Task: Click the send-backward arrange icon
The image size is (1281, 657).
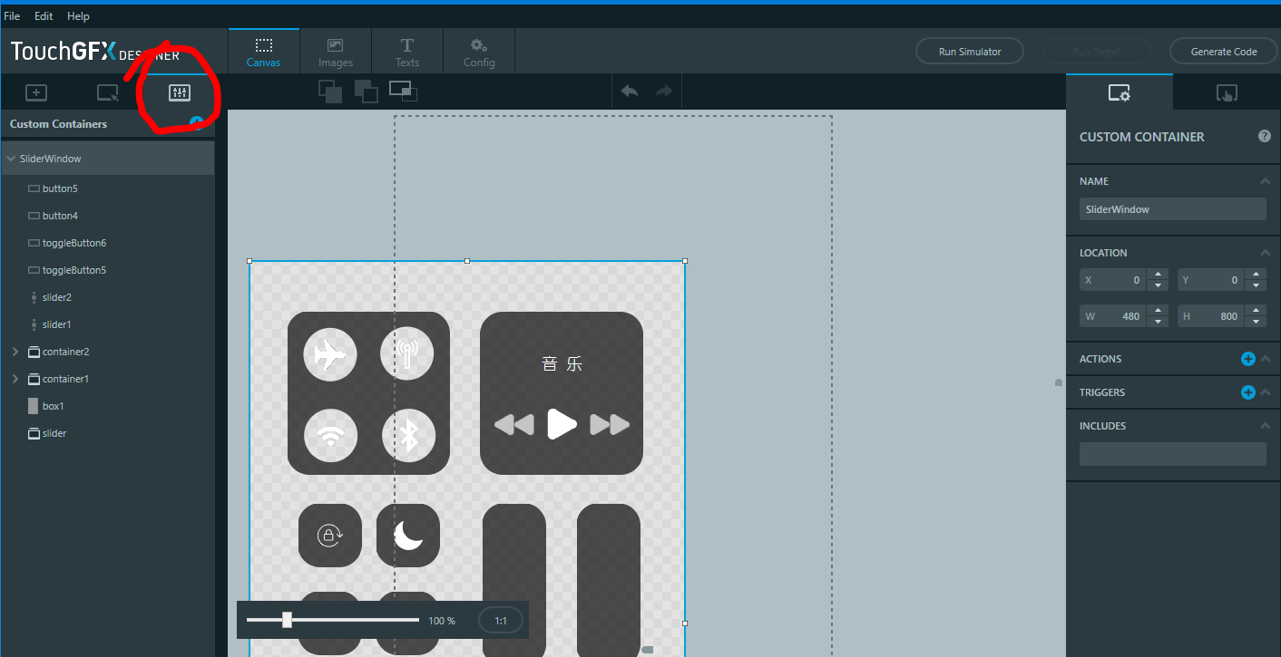Action: coord(367,91)
